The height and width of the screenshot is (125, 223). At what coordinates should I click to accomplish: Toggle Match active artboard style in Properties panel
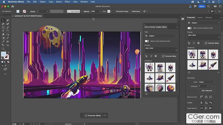(x=190, y=28)
